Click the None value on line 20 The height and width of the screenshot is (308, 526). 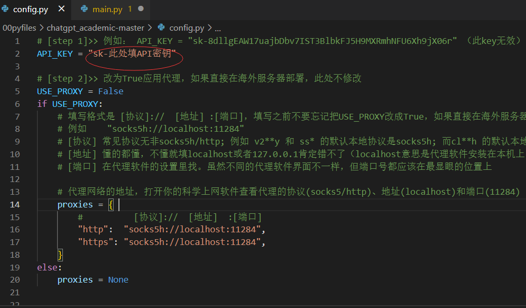tap(118, 280)
